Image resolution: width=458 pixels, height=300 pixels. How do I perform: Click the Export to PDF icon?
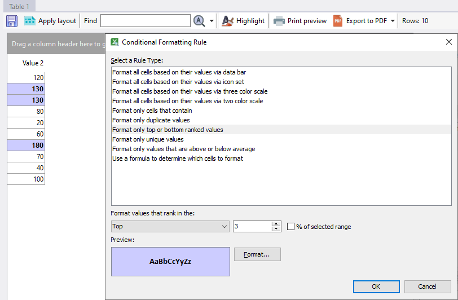[338, 21]
